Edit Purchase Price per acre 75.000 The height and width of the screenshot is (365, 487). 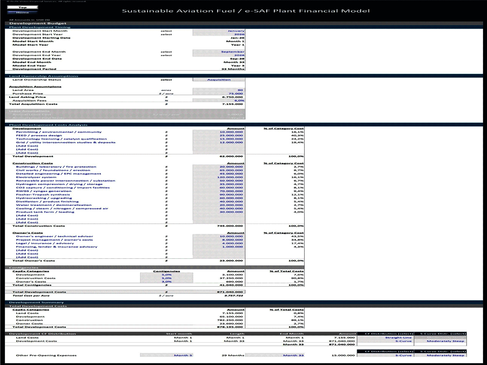tap(219, 94)
